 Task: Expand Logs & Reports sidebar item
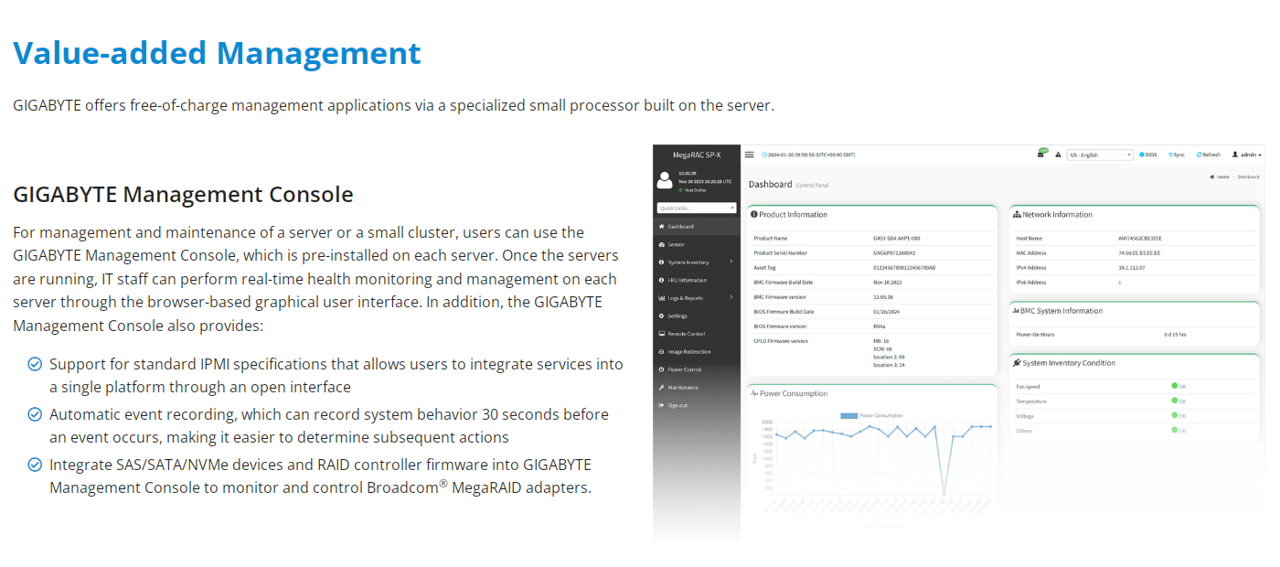coord(697,297)
